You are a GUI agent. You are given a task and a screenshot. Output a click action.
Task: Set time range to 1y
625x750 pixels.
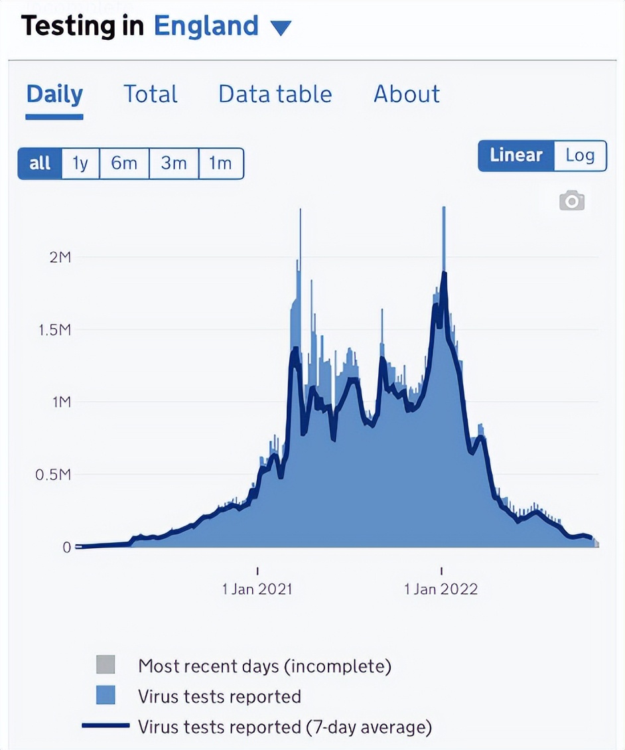pyautogui.click(x=80, y=163)
